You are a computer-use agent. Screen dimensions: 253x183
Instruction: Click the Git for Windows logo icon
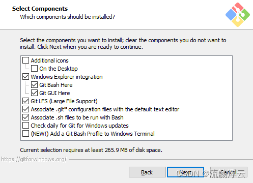coord(238,15)
